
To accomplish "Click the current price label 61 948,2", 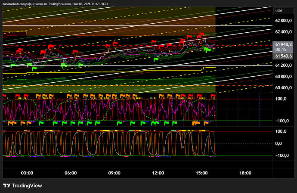I will click(x=283, y=44).
